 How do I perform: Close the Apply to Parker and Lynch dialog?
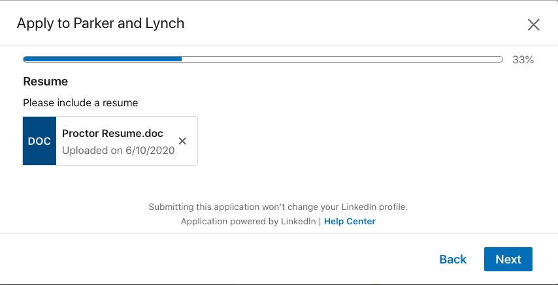pyautogui.click(x=533, y=25)
